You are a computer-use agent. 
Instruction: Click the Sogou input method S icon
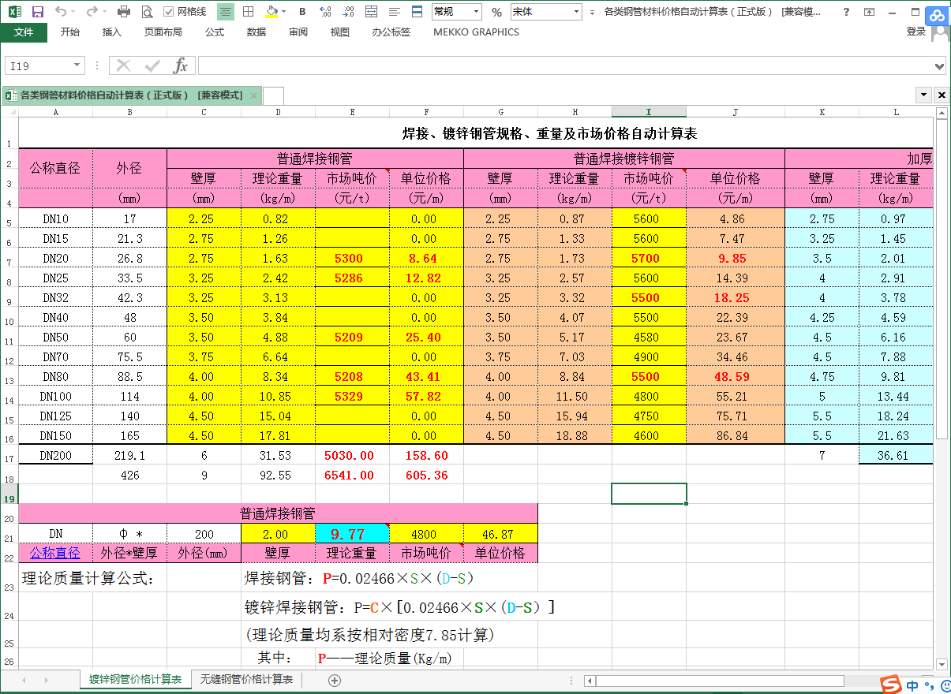[x=891, y=684]
